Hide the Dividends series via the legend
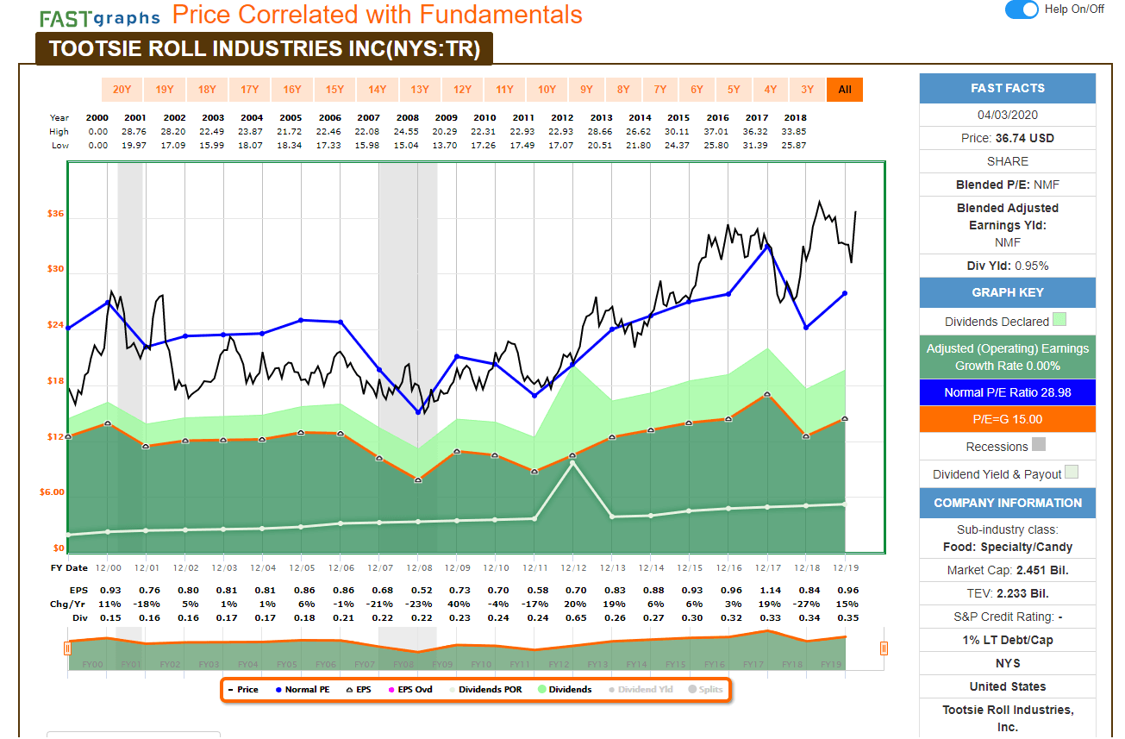 565,690
